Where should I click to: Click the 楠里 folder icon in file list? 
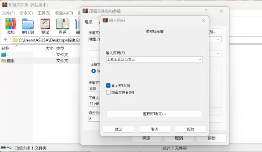pyautogui.click(x=3, y=60)
